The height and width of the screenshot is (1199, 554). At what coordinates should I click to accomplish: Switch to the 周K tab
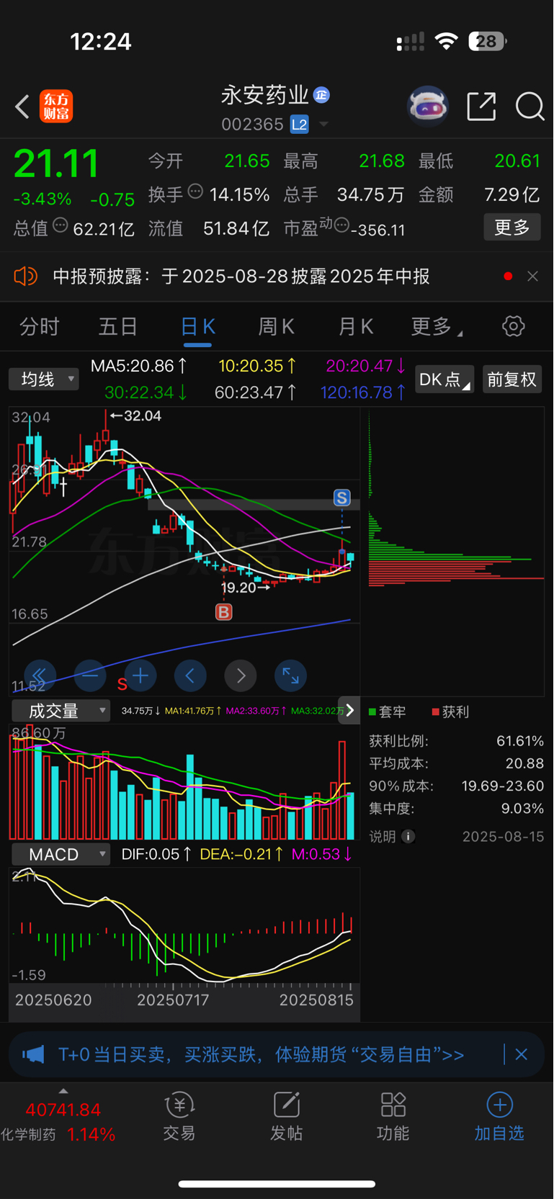(x=277, y=327)
